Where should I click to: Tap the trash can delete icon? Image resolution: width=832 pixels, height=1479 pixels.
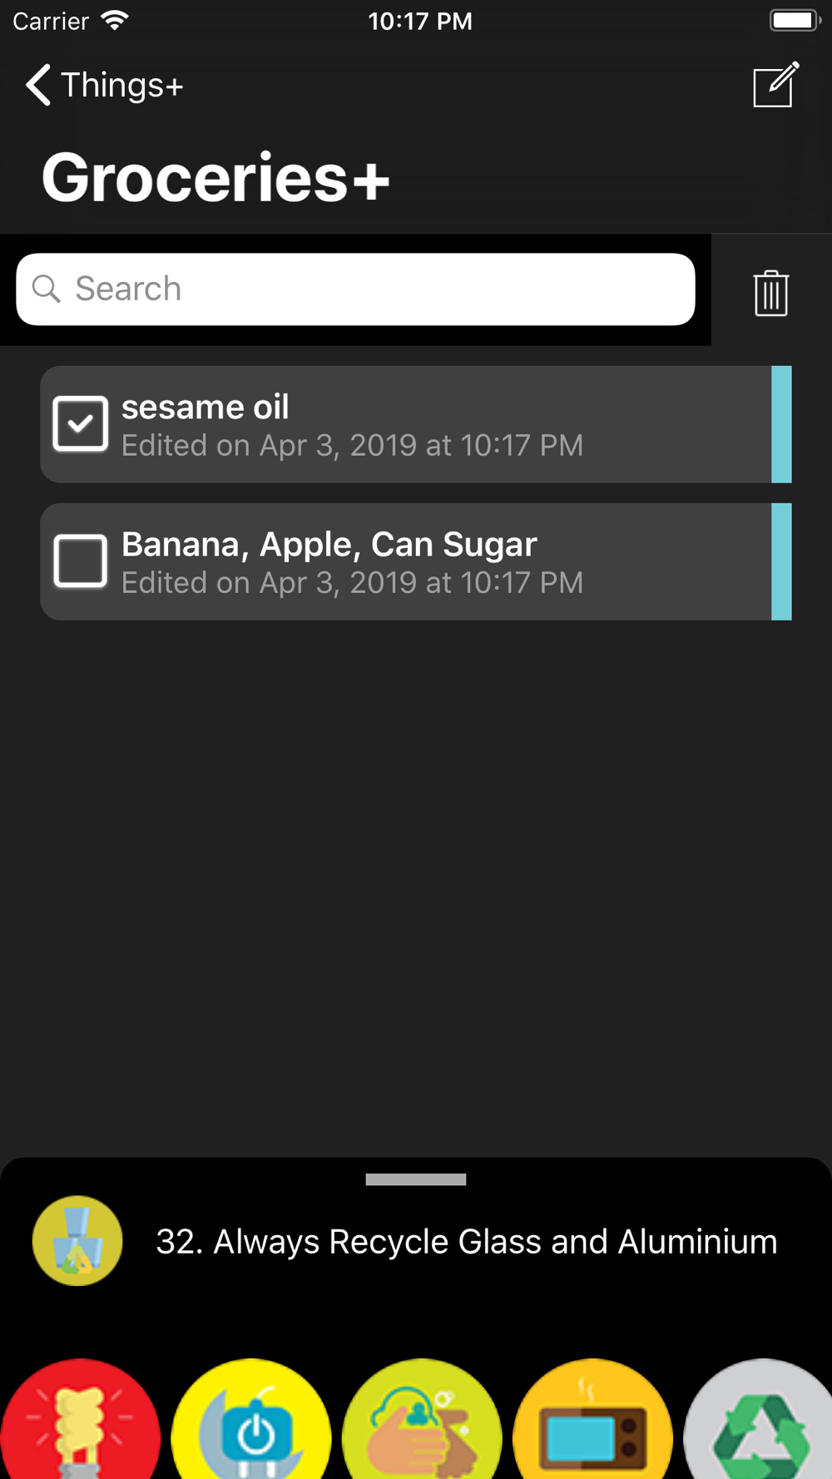(771, 293)
